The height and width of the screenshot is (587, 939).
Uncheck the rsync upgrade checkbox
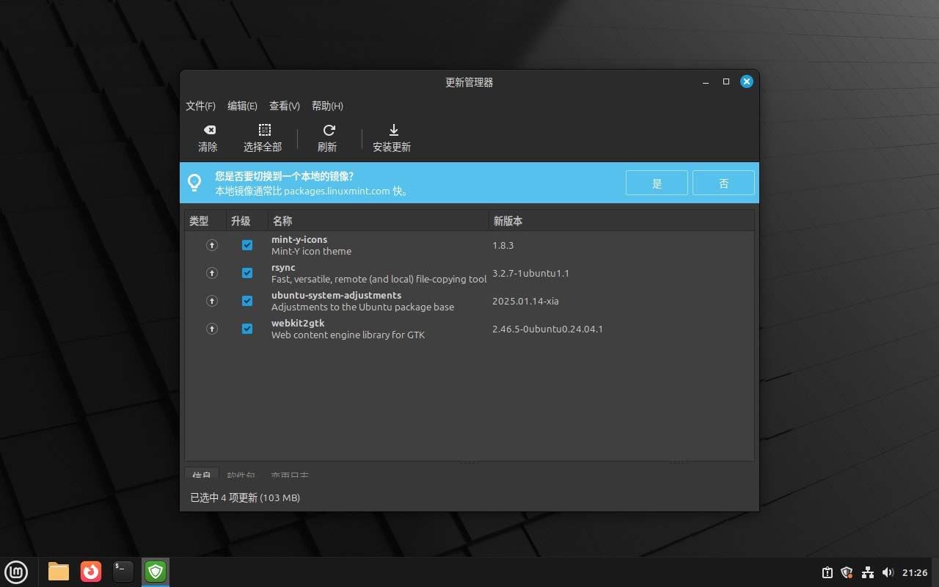[247, 273]
